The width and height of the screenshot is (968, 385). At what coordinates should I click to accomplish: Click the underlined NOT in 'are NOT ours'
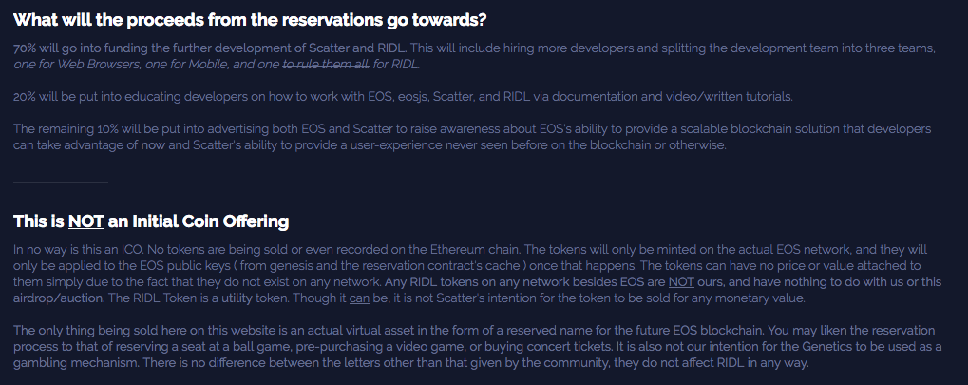click(681, 281)
